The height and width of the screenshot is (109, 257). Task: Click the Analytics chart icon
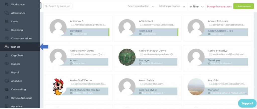click(x=7, y=81)
